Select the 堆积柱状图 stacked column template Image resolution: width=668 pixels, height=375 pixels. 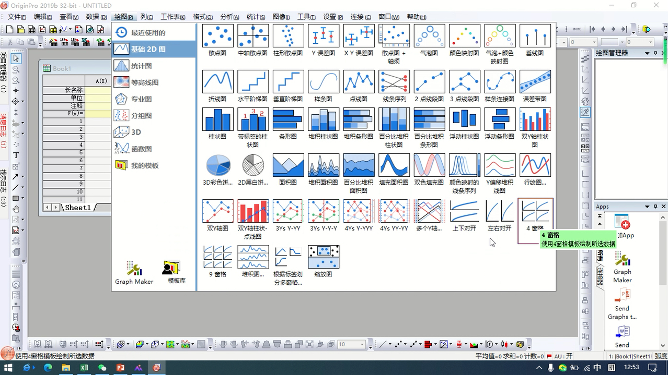(x=324, y=124)
